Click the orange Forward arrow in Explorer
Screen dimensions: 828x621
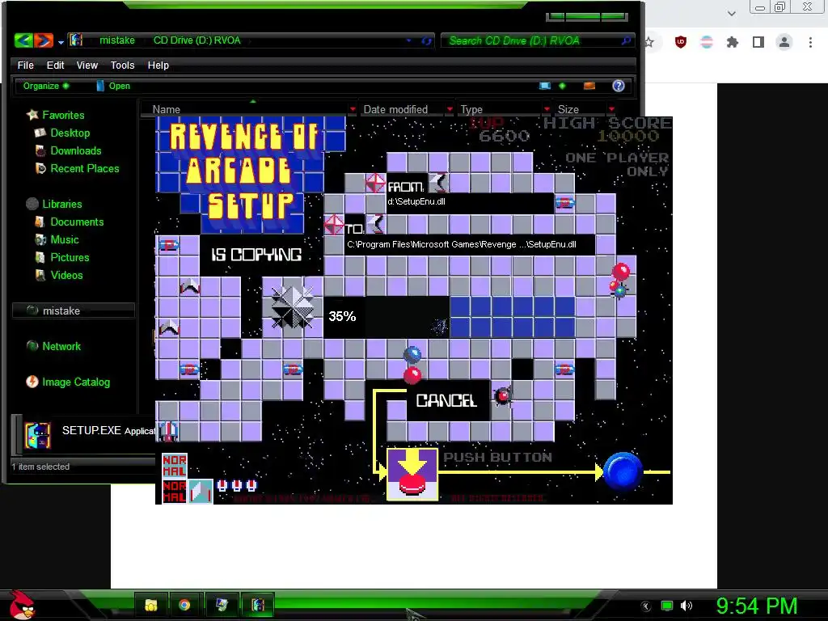[44, 40]
